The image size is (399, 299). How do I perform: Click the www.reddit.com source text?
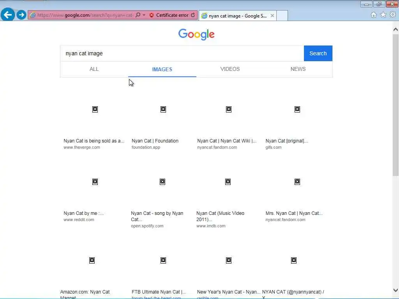79,220
